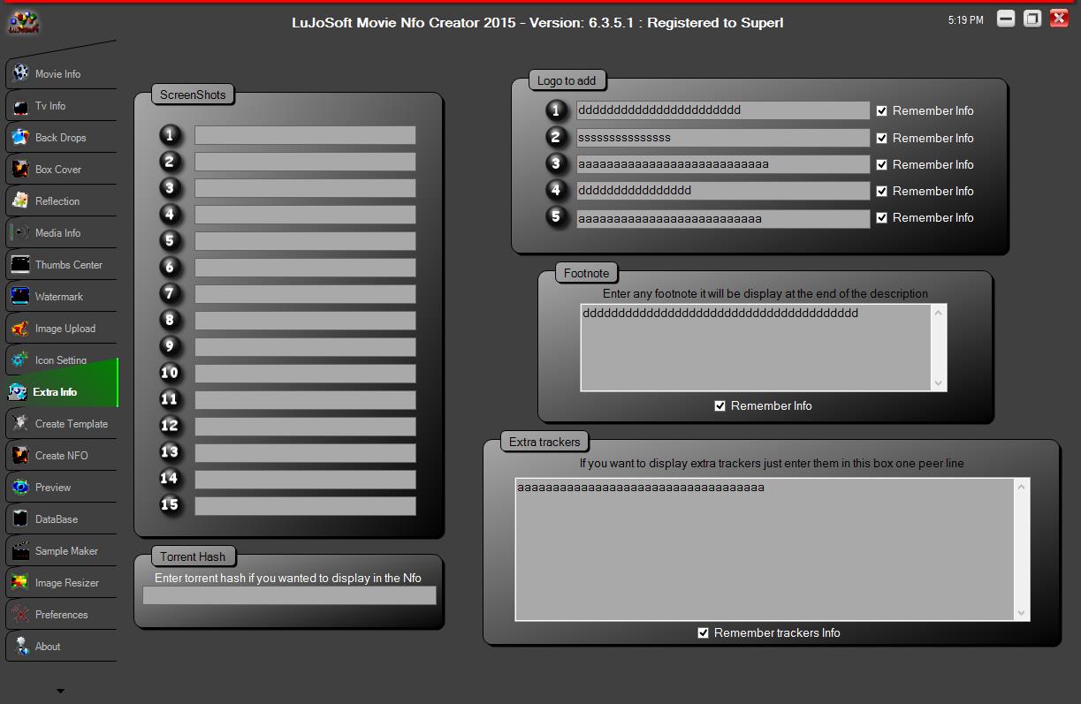Toggle Remember Info for logo 4
The height and width of the screenshot is (704, 1081).
point(882,191)
